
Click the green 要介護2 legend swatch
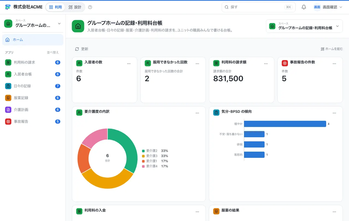pos(143,151)
